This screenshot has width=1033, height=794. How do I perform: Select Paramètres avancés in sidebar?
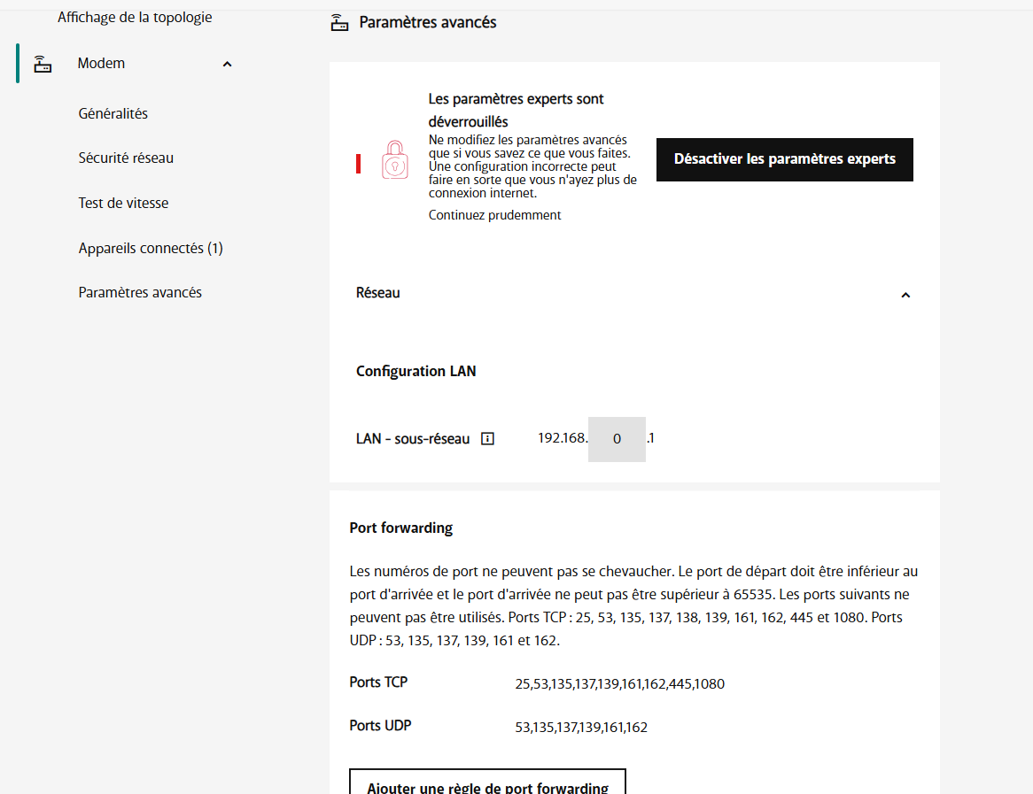140,292
